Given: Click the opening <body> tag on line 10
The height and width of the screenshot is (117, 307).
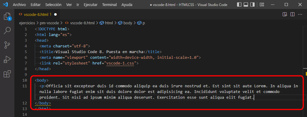Looking at the screenshot, I should [x=42, y=80].
